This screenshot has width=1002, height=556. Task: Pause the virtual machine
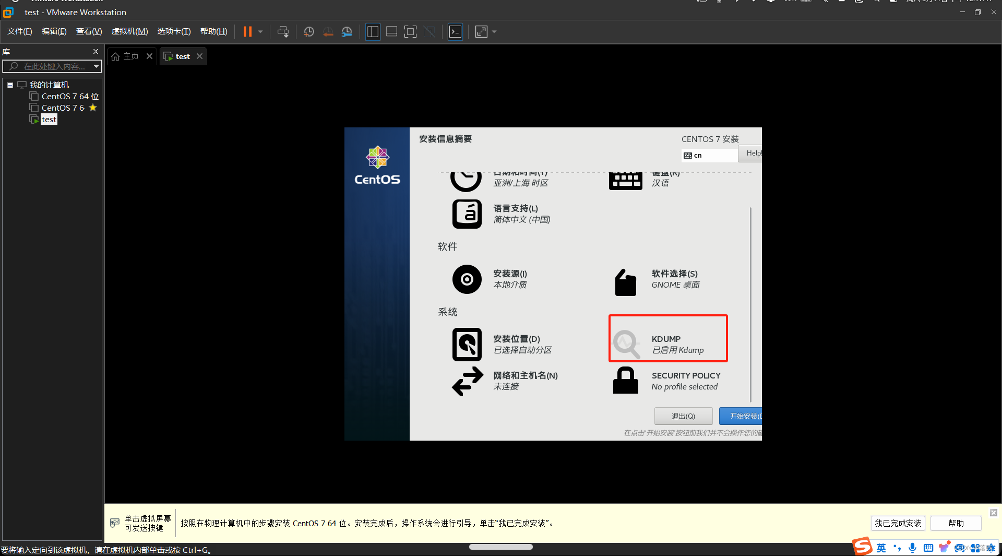coord(247,32)
